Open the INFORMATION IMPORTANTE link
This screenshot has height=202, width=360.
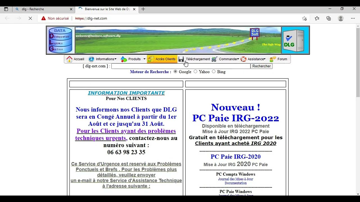[126, 93]
